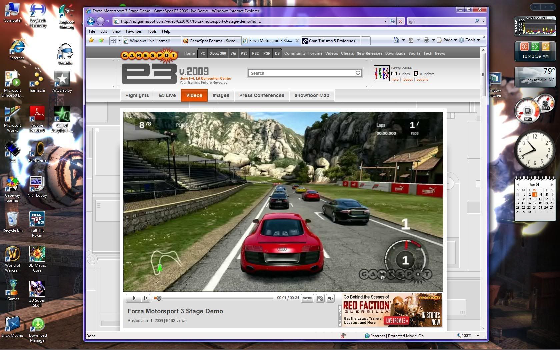Image resolution: width=560 pixels, height=350 pixels.
Task: Click the logout link
Action: (x=407, y=80)
